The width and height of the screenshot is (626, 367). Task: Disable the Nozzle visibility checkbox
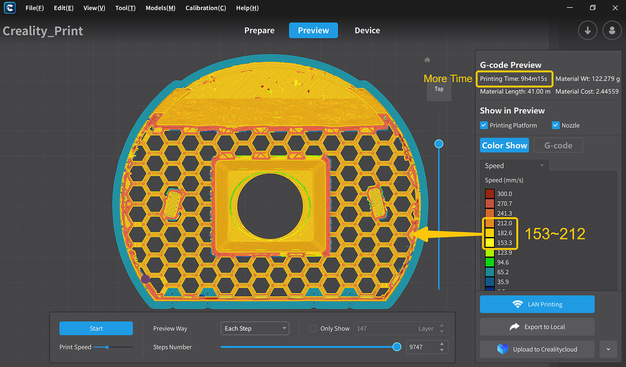(555, 125)
